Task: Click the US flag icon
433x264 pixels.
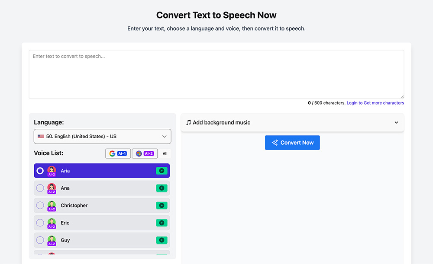Action: [x=41, y=137]
